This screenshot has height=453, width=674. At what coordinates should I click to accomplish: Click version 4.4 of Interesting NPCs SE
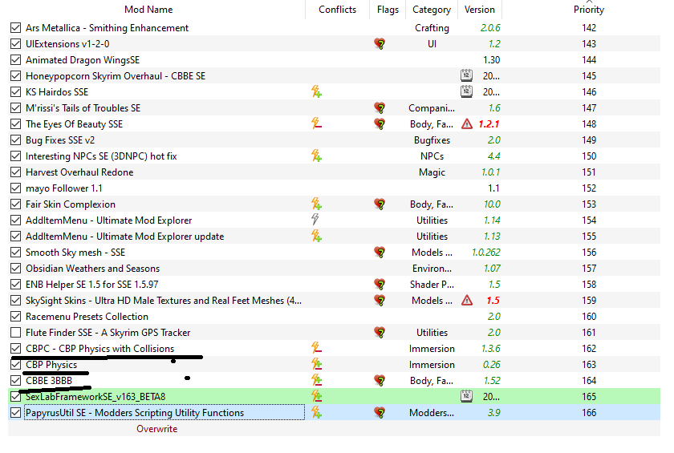(x=493, y=156)
